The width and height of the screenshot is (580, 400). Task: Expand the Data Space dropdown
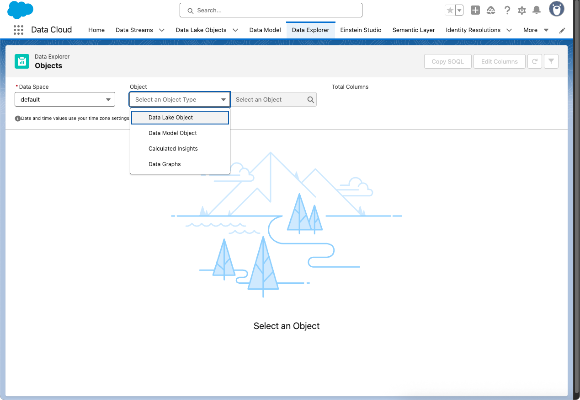pyautogui.click(x=65, y=99)
